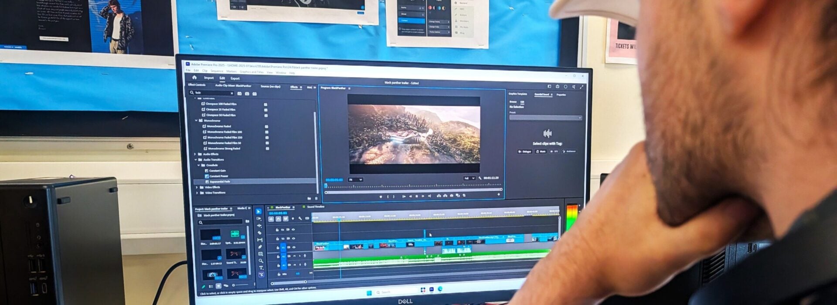Click the Effects search field containing fade

click(x=211, y=93)
